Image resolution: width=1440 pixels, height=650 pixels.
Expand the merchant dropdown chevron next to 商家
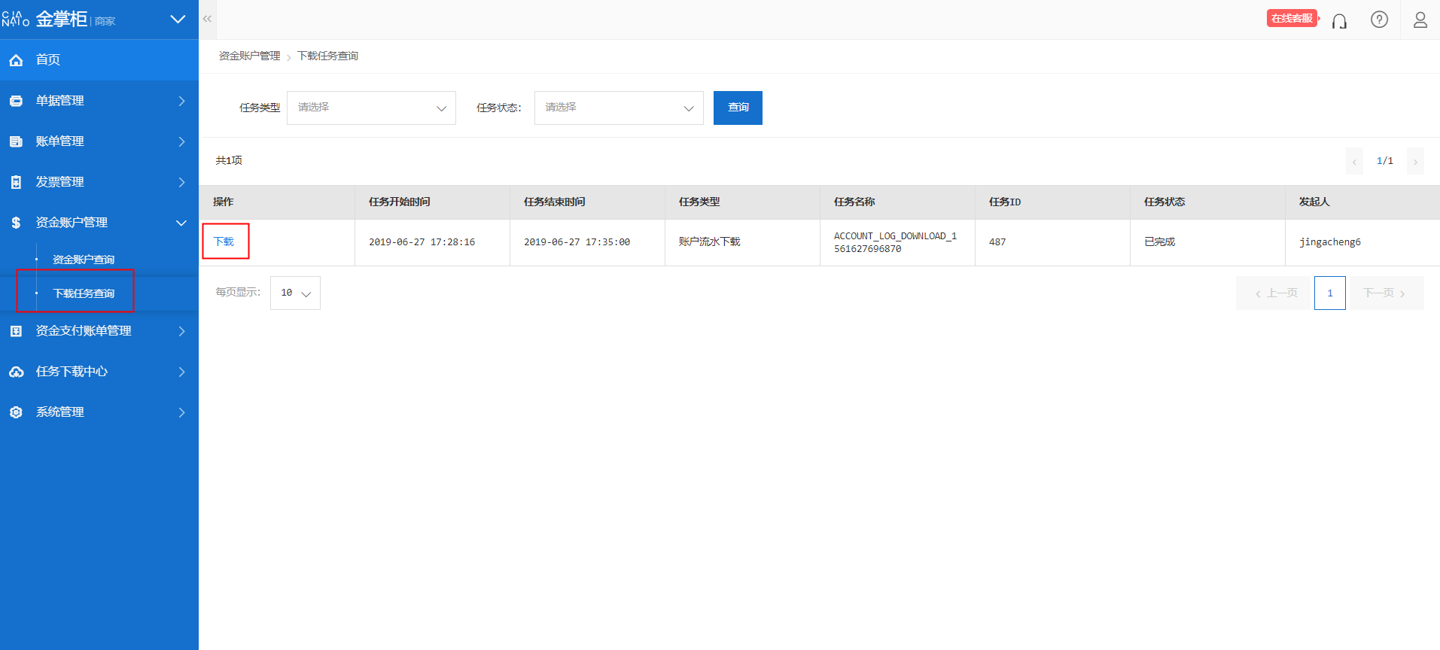tap(178, 20)
